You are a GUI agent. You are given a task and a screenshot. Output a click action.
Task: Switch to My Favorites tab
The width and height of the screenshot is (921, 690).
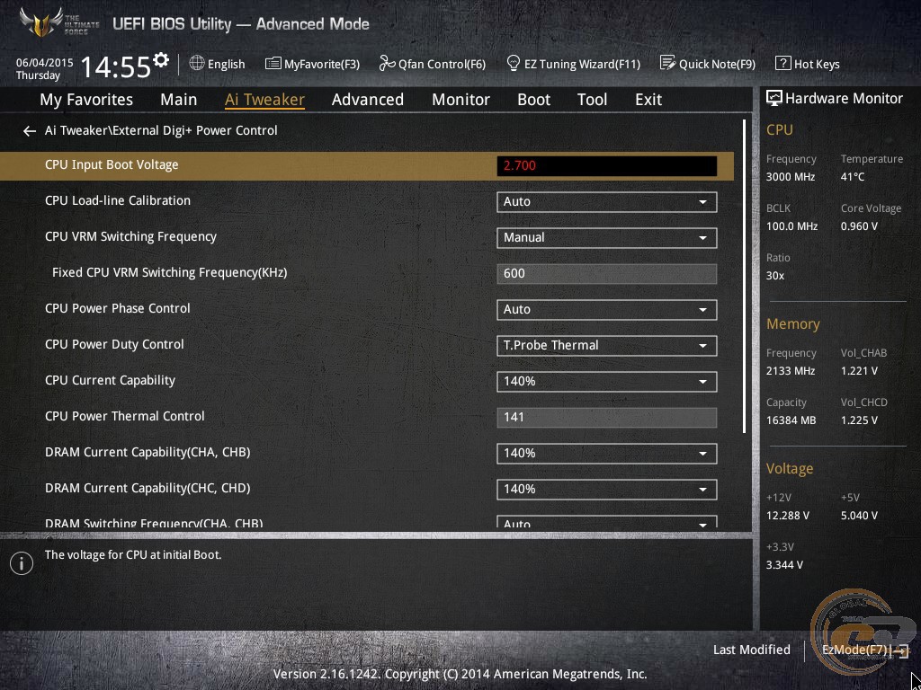tap(86, 100)
